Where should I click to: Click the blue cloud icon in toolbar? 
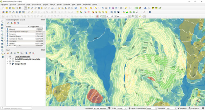tap(145, 8)
